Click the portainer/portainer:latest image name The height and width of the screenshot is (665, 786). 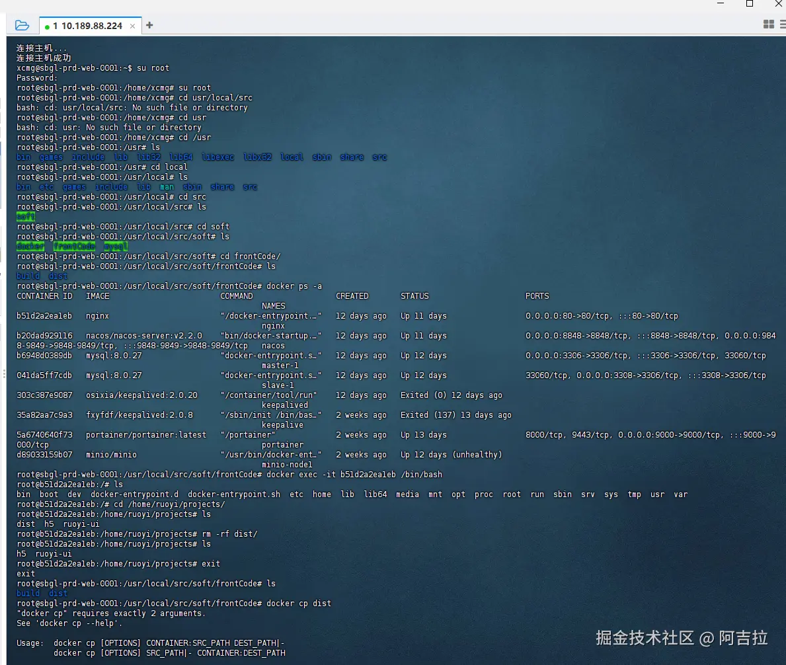(x=146, y=435)
